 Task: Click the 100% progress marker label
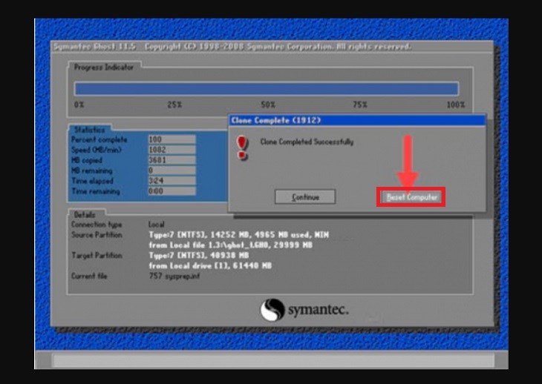point(456,105)
